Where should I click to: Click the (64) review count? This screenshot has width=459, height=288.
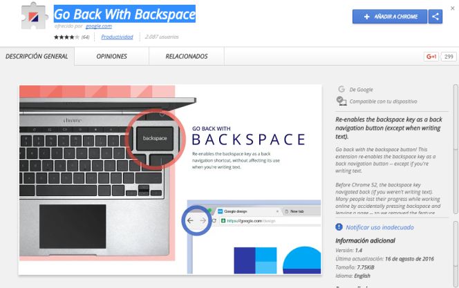pyautogui.click(x=85, y=37)
